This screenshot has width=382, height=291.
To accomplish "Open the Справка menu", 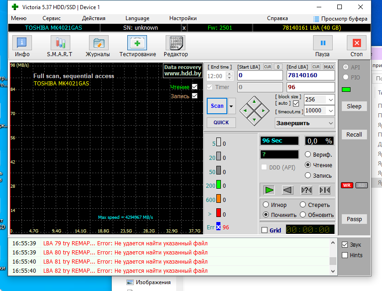I will coord(277,18).
